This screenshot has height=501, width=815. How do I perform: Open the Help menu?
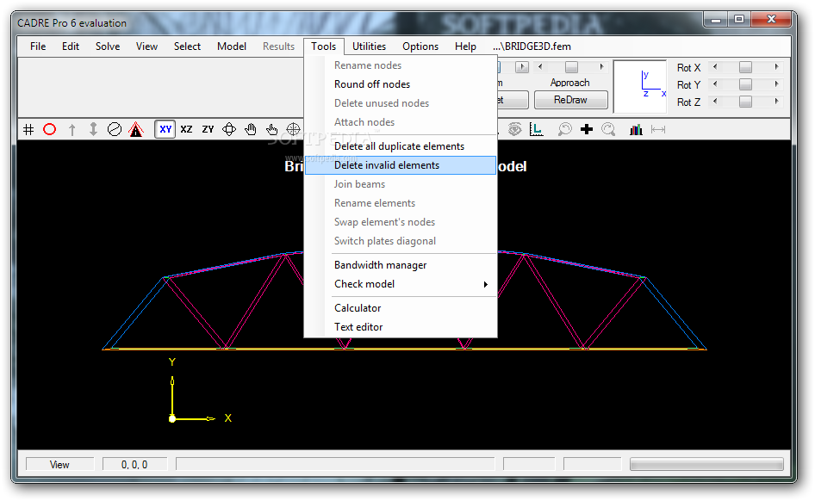click(x=466, y=46)
